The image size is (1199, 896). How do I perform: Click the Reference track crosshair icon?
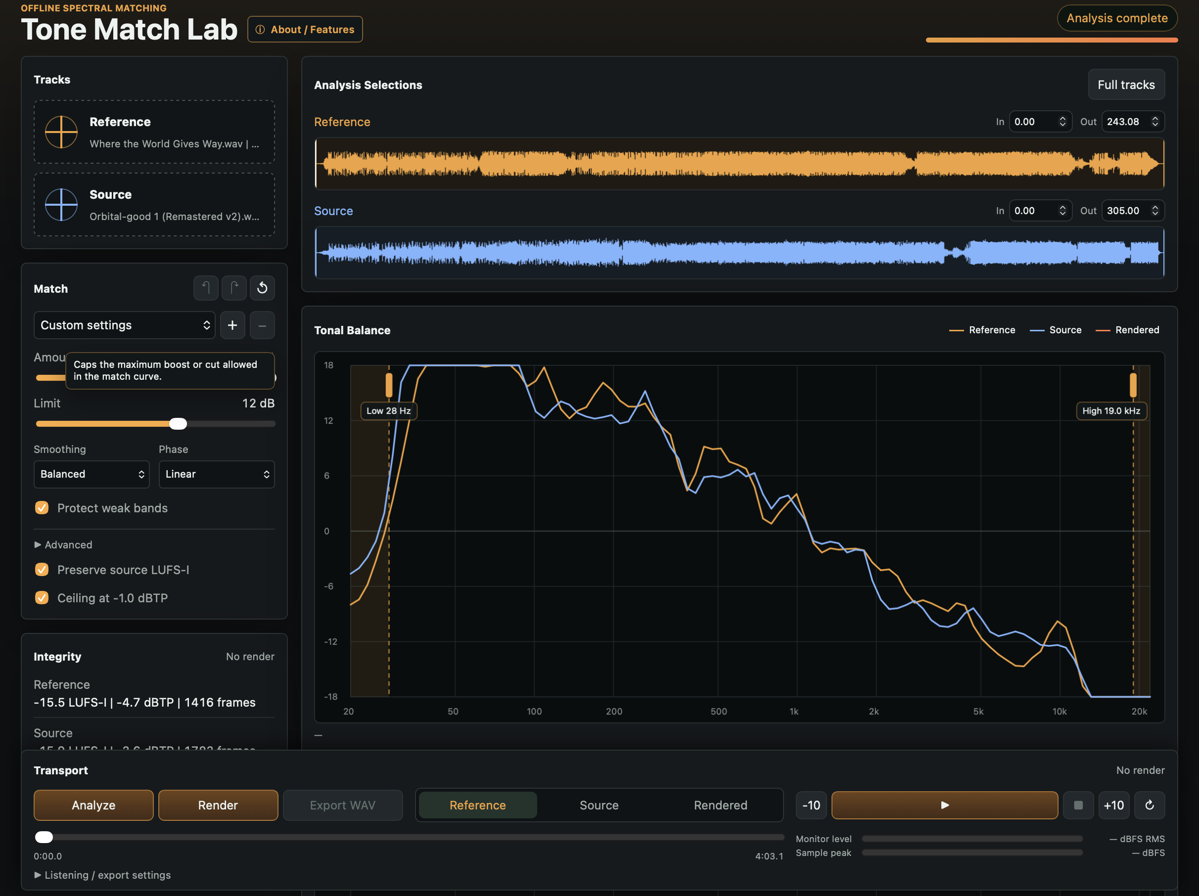pyautogui.click(x=61, y=132)
